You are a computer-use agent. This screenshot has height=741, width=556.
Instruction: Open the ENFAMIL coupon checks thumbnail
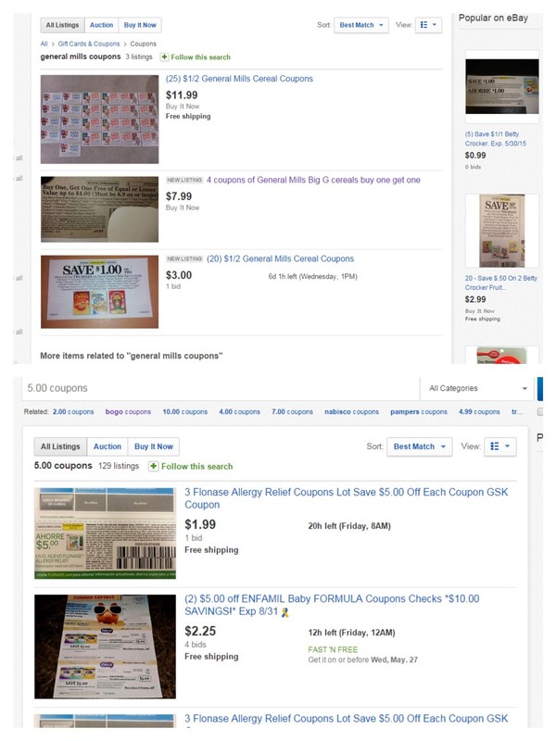[105, 647]
